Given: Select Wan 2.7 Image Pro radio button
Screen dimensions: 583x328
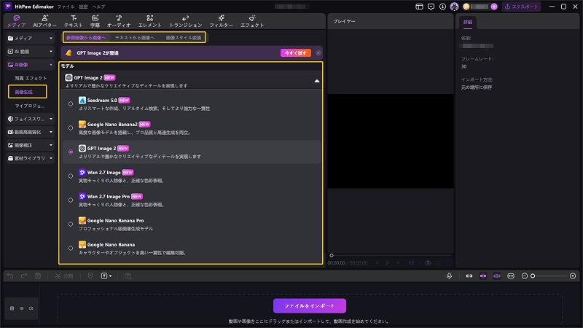Looking at the screenshot, I should click(x=71, y=200).
